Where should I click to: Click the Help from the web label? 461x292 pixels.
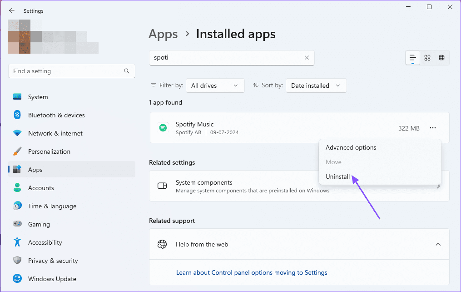202,244
